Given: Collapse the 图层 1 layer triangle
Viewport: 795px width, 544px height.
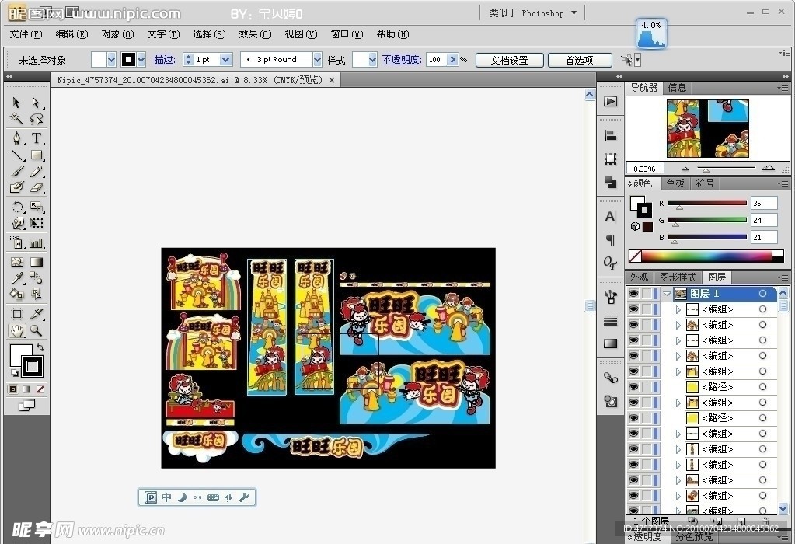Looking at the screenshot, I should pos(668,294).
